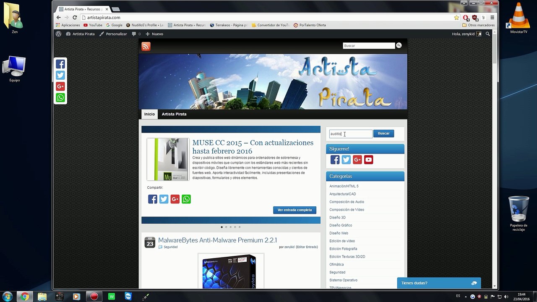537x302 pixels.
Task: Open the Chrome hamburger menu
Action: (x=492, y=18)
